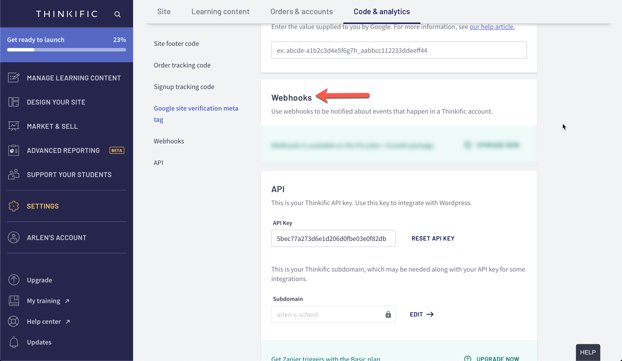Click the Webhooks section heading
Screen dimensions: 622x361
291,98
